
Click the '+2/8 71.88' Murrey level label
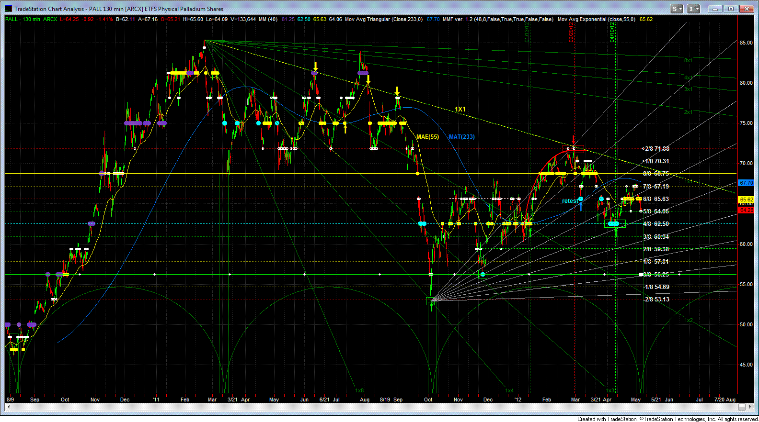[x=655, y=149]
